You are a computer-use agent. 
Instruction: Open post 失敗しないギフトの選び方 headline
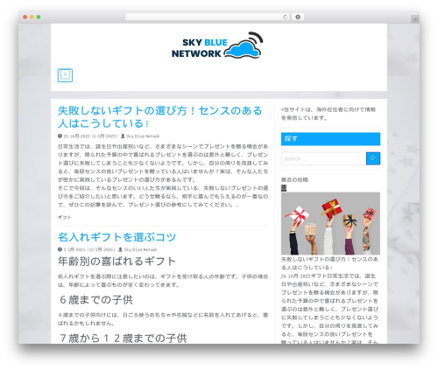[x=160, y=117]
